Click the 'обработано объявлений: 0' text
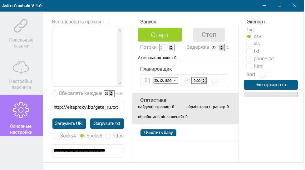The height and width of the screenshot is (170, 305). coord(163,117)
